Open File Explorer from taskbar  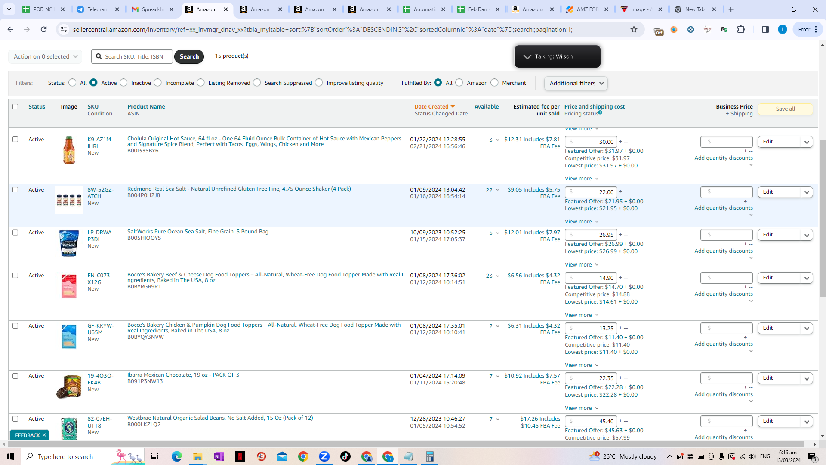click(197, 456)
